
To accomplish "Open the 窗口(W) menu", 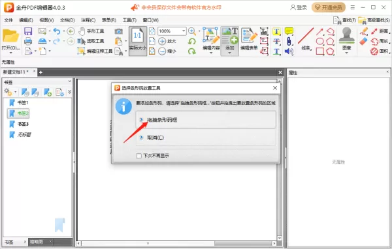I will 150,20.
